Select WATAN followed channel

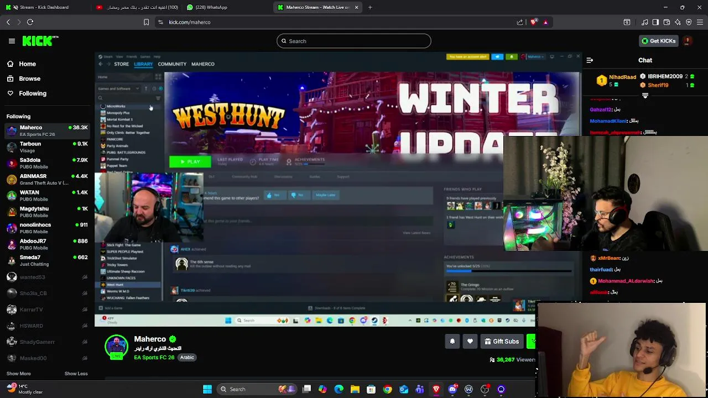(x=47, y=195)
